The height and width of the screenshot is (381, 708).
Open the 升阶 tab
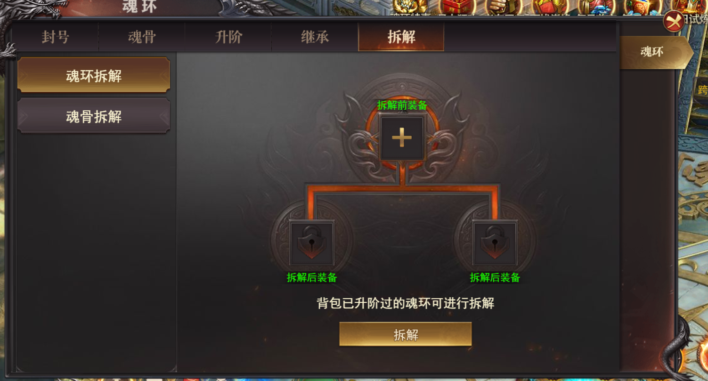tap(228, 37)
